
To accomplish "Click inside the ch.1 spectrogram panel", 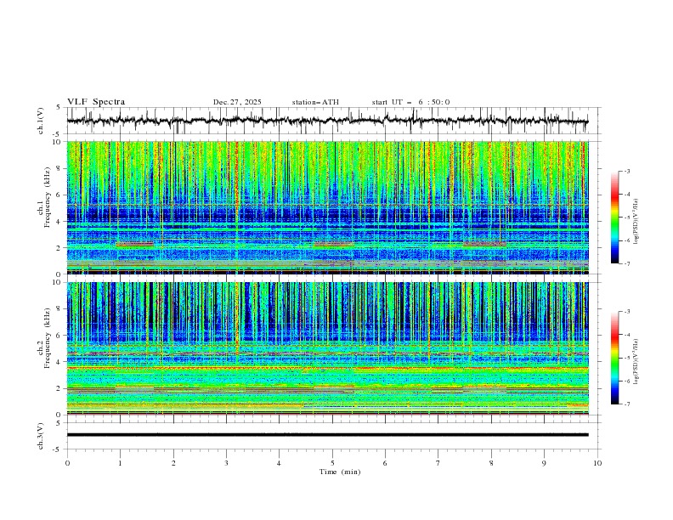I will coord(327,207).
